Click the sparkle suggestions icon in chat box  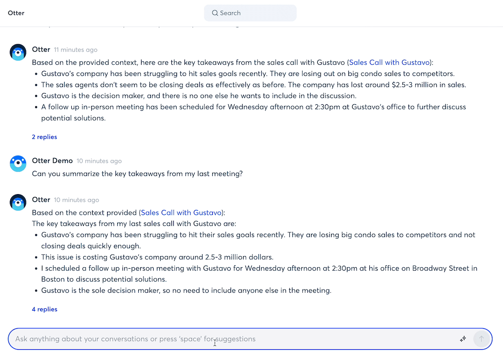pyautogui.click(x=463, y=339)
